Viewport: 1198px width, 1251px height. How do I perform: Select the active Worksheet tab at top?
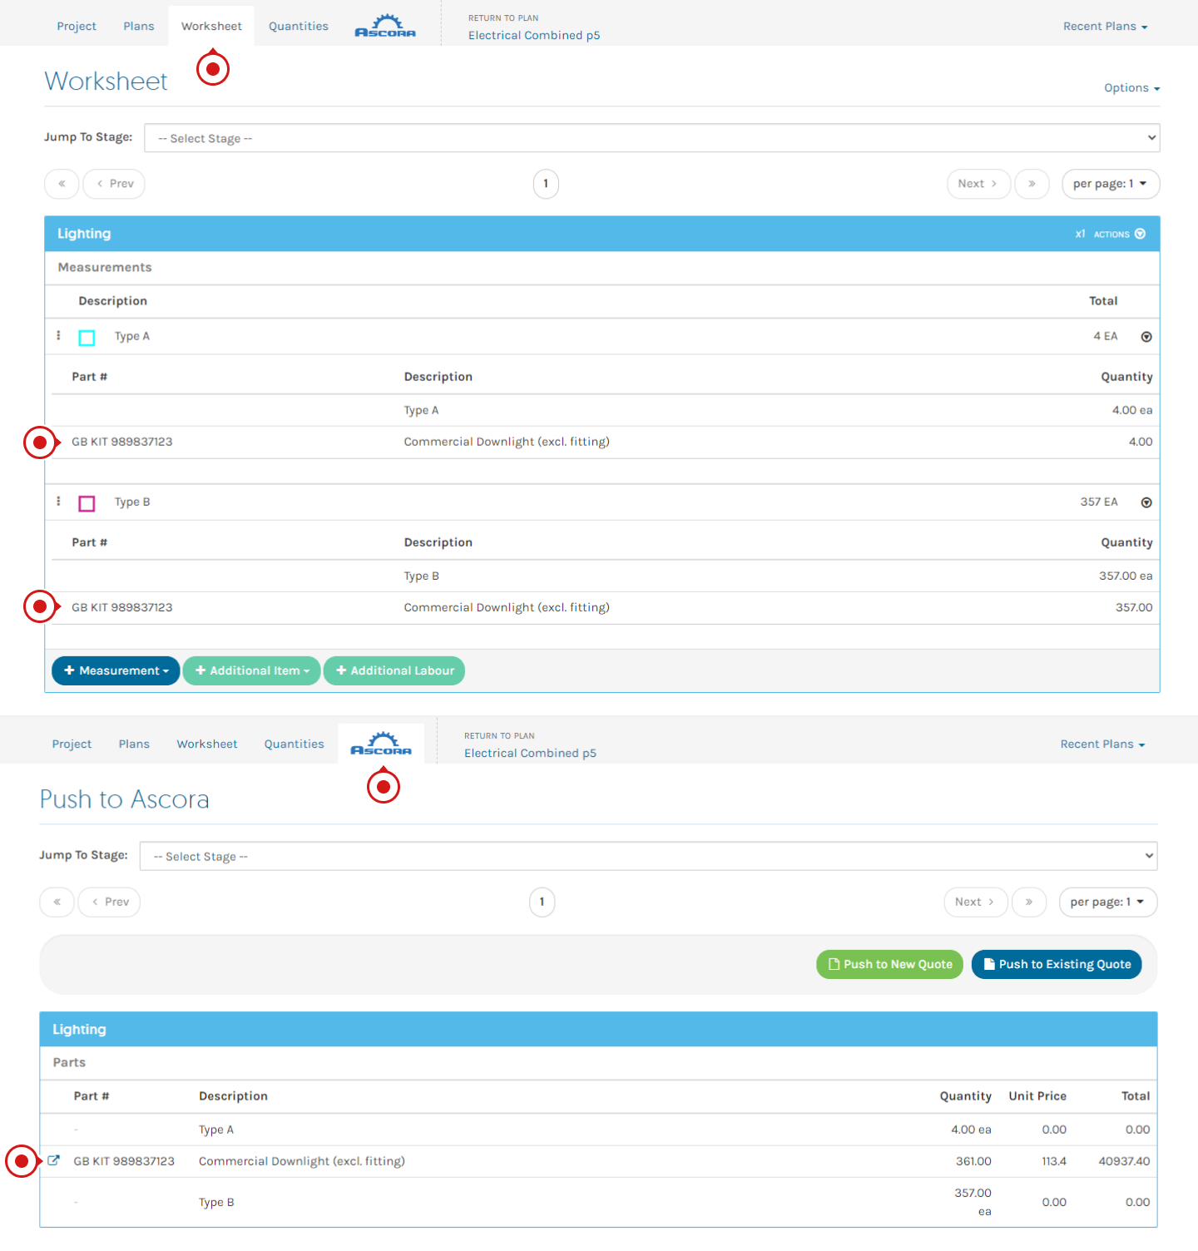pyautogui.click(x=211, y=27)
